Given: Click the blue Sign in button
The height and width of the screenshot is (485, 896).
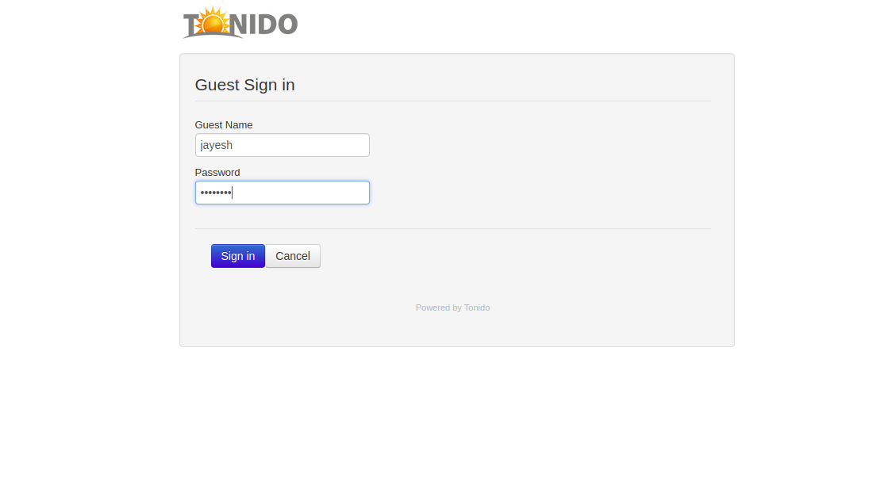Looking at the screenshot, I should 238,256.
